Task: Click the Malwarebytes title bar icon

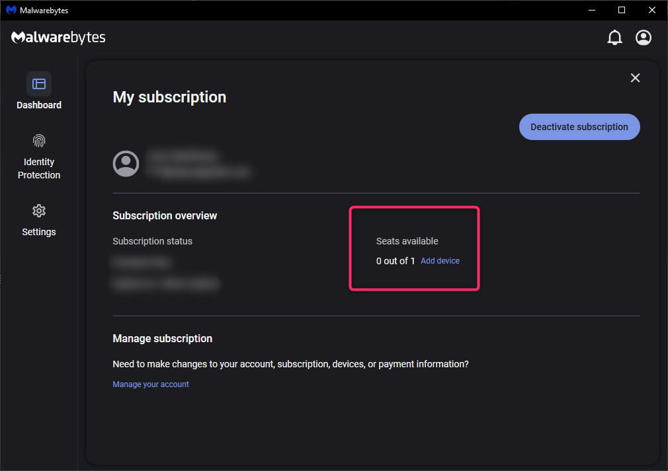Action: point(11,10)
